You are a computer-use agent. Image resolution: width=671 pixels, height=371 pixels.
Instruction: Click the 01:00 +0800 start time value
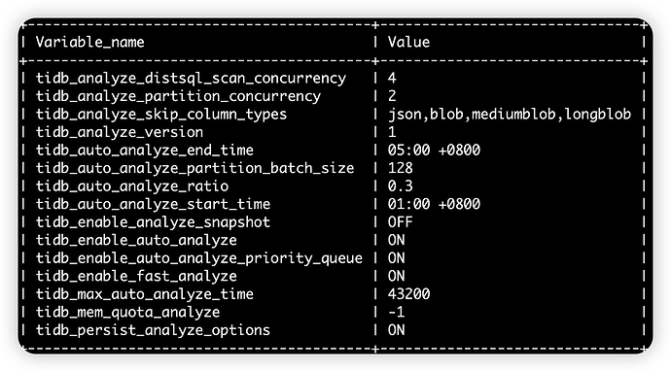434,204
